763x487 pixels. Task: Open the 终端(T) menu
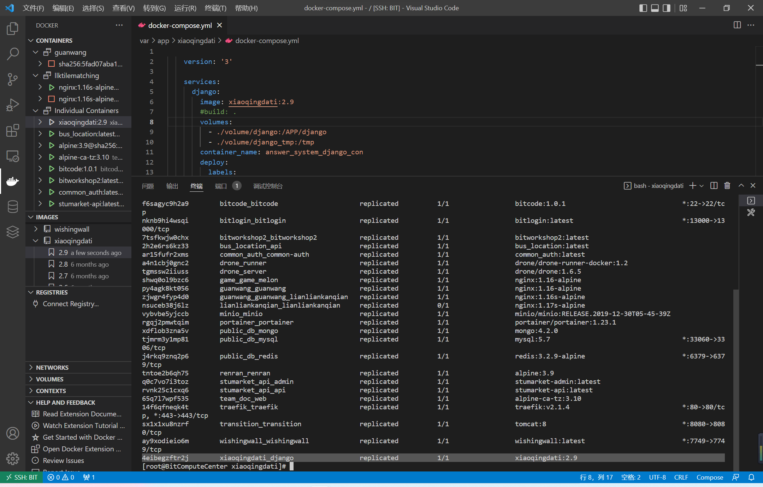(215, 8)
